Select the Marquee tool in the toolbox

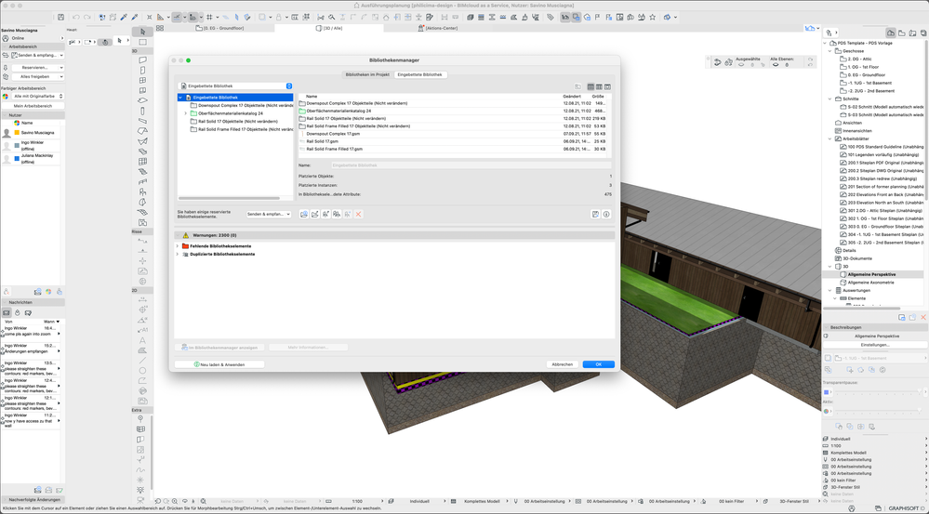(142, 42)
